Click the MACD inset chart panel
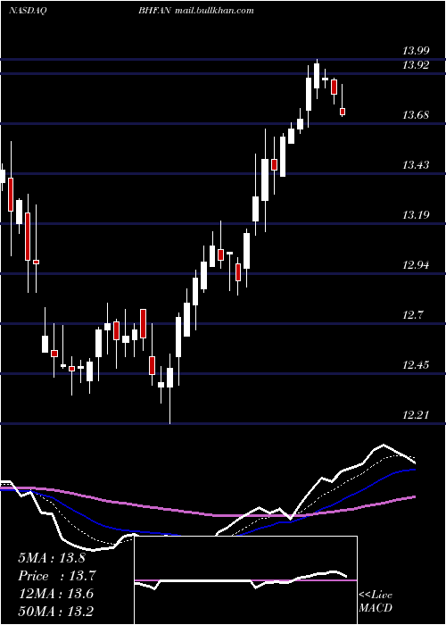 [245, 580]
